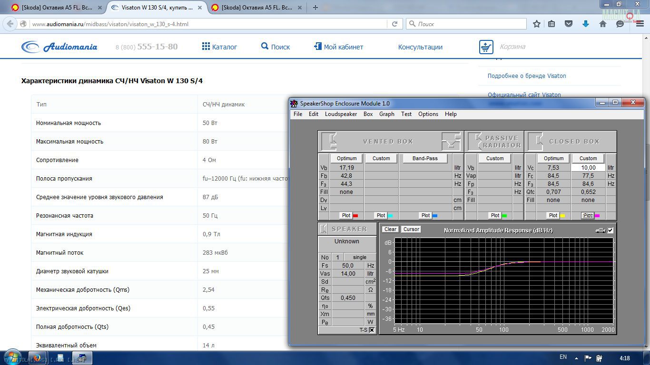Viewport: 650px width, 365px height.
Task: Open the Options menu
Action: [x=428, y=114]
